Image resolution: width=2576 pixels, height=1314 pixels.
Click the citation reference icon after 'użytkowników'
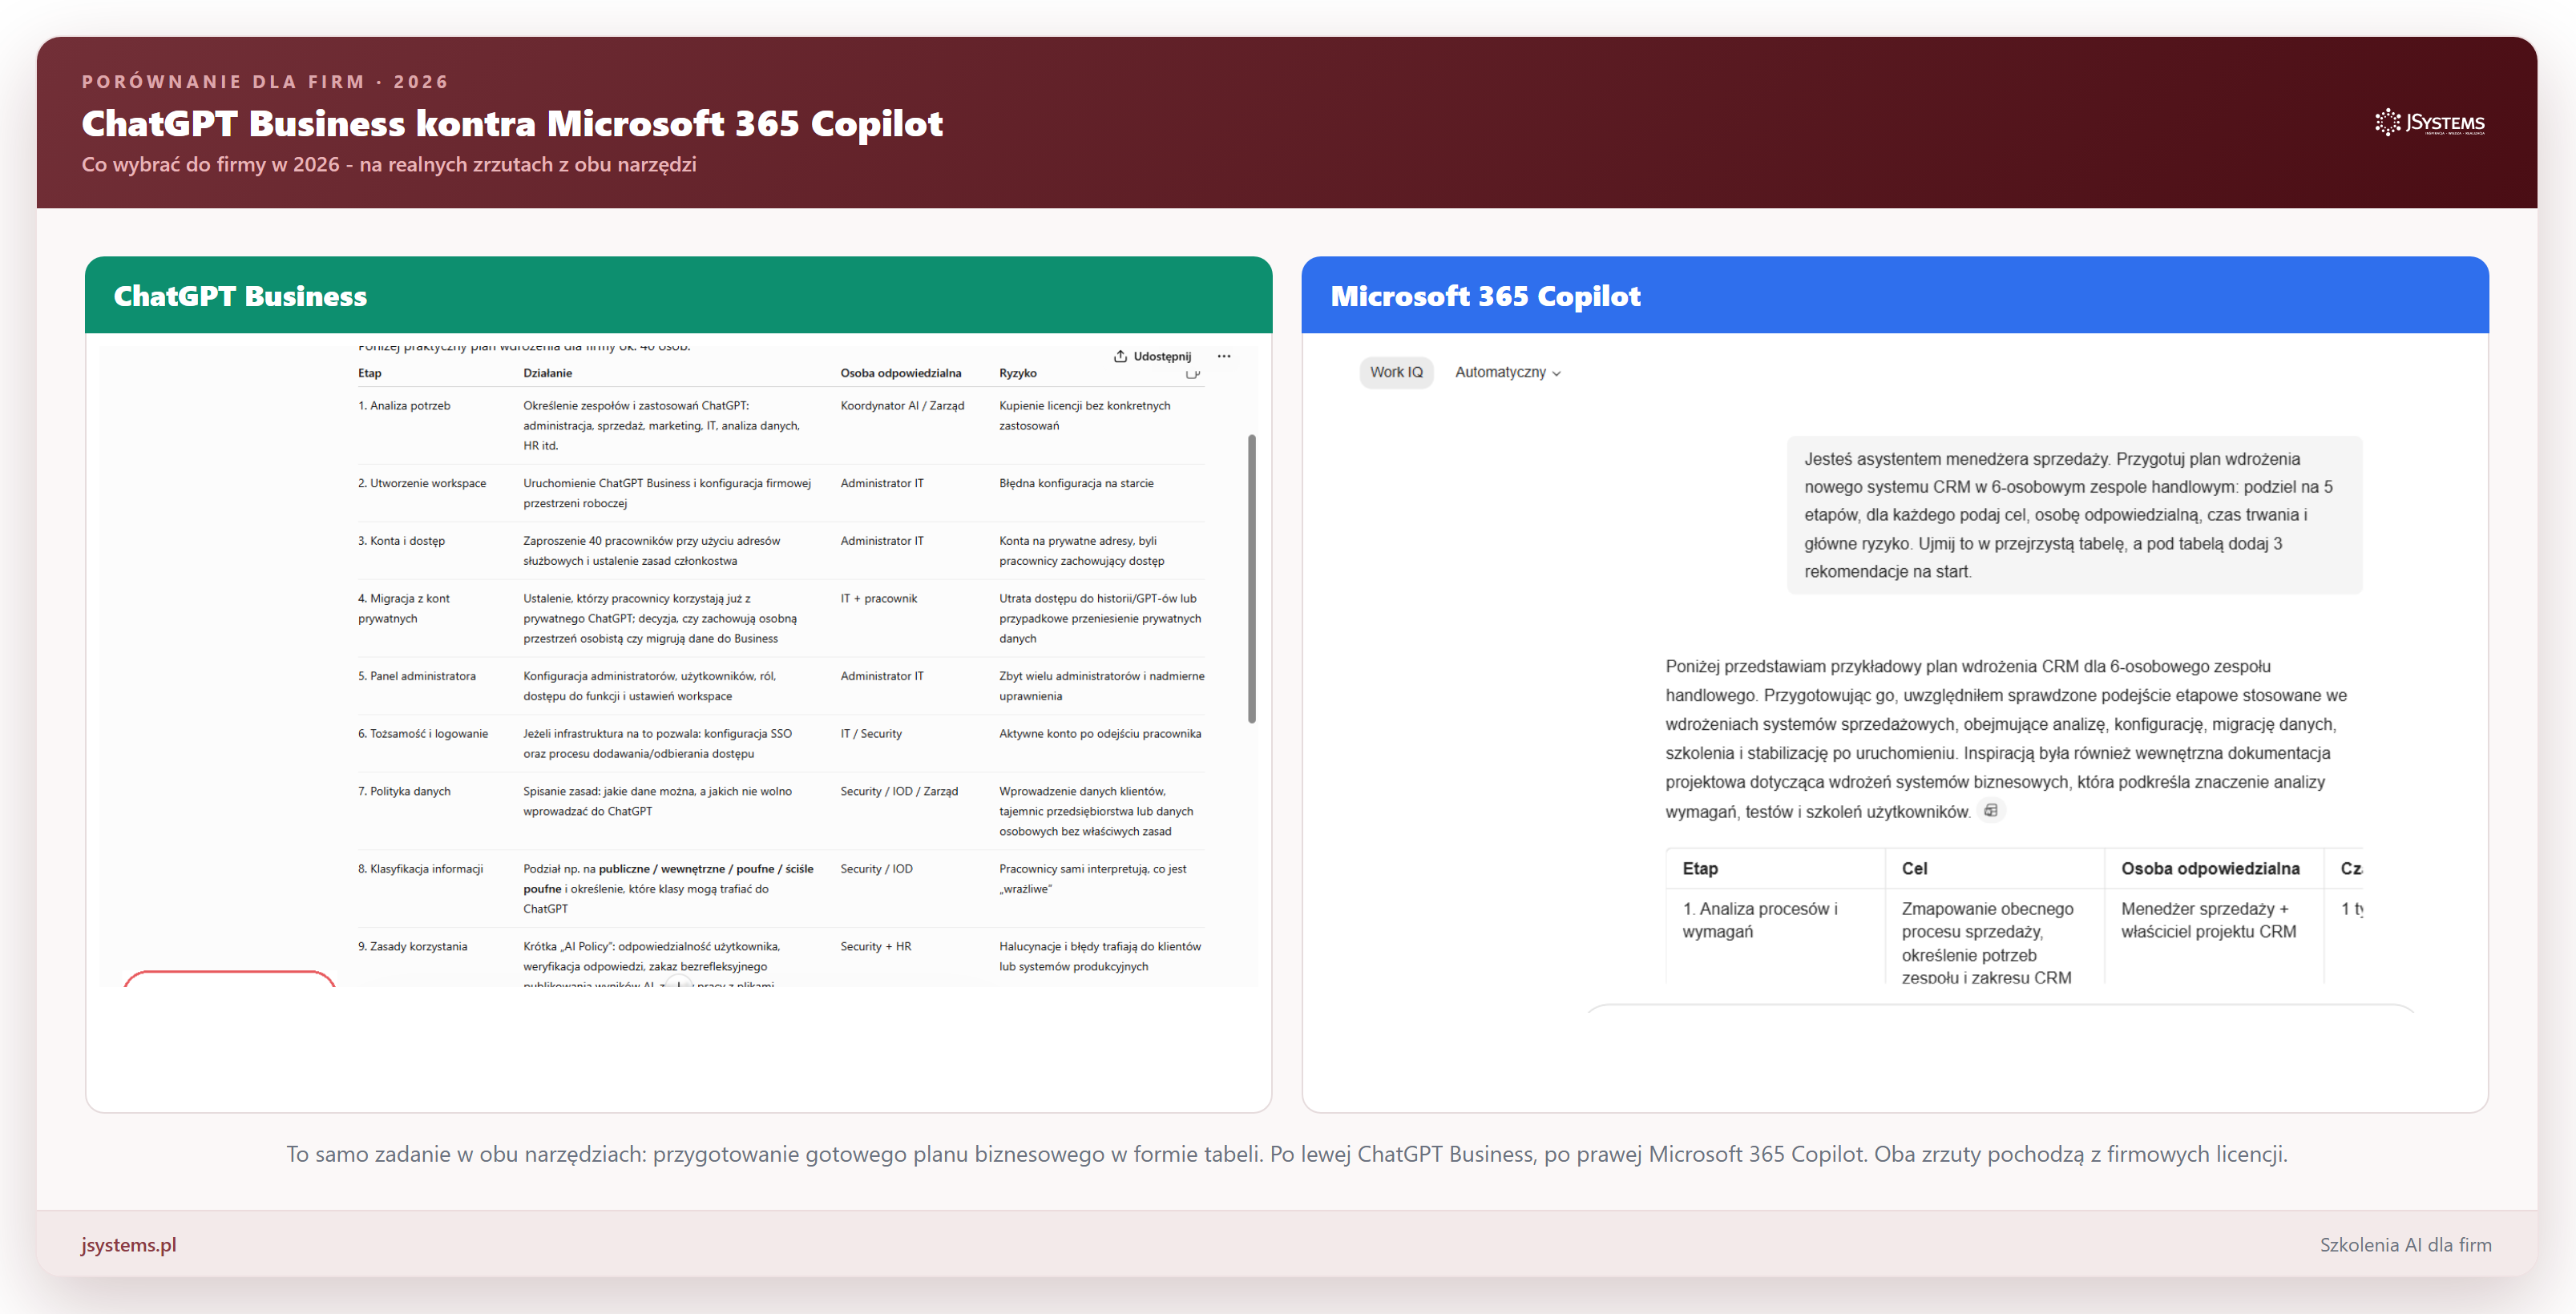coord(1991,811)
